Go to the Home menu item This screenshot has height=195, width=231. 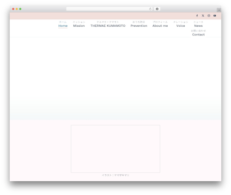click(63, 24)
